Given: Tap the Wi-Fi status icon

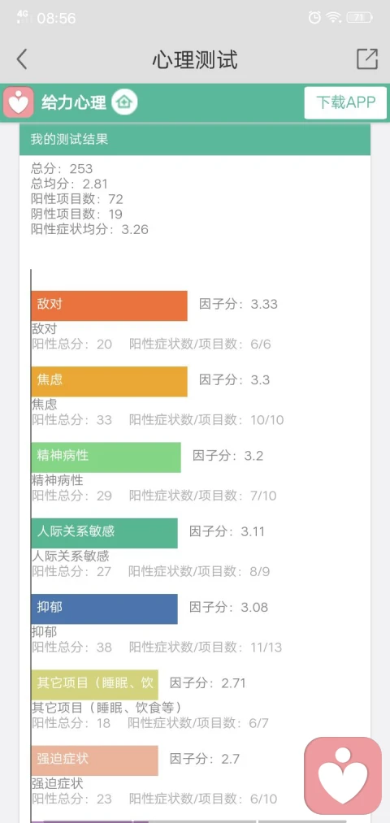Looking at the screenshot, I should (334, 17).
